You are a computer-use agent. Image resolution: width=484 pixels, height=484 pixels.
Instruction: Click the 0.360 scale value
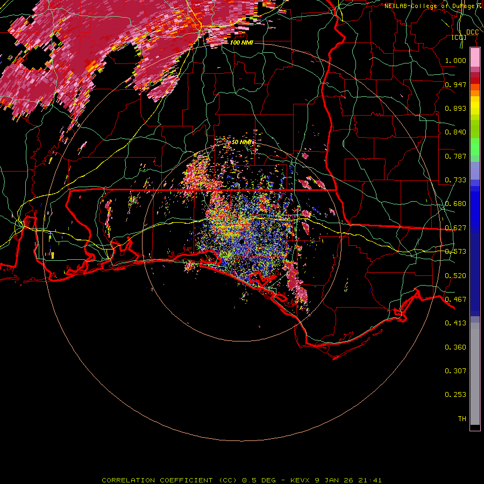pos(455,347)
